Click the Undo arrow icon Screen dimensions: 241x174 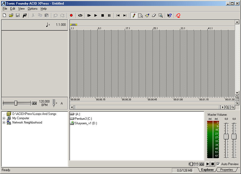click(55, 15)
